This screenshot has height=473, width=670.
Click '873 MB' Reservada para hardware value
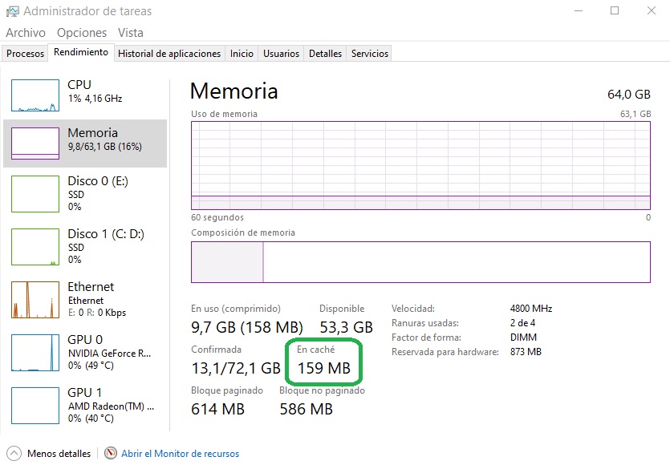tap(526, 352)
